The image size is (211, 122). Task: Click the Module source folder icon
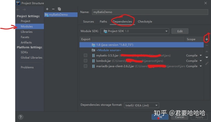tap(93, 50)
